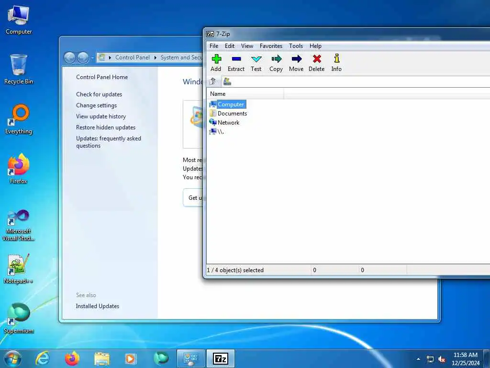
Task: Open the Computer desktop icon
Action: click(19, 20)
